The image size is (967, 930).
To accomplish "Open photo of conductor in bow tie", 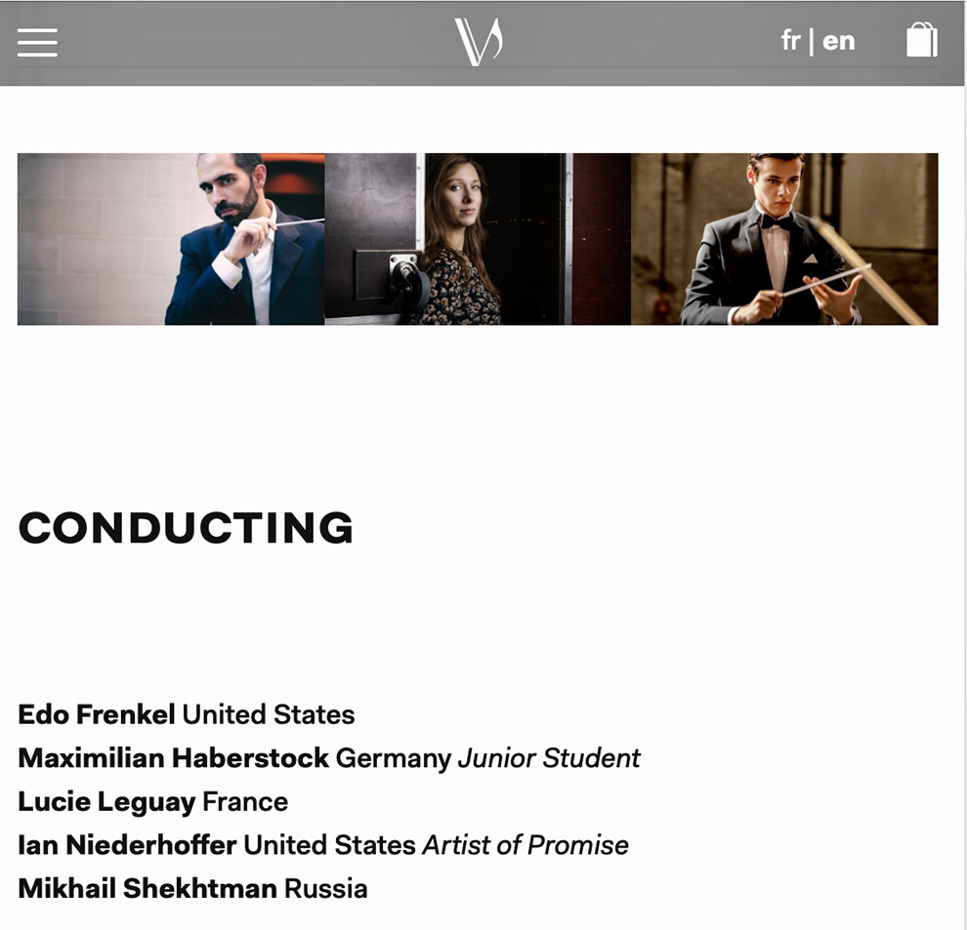I will click(x=784, y=239).
